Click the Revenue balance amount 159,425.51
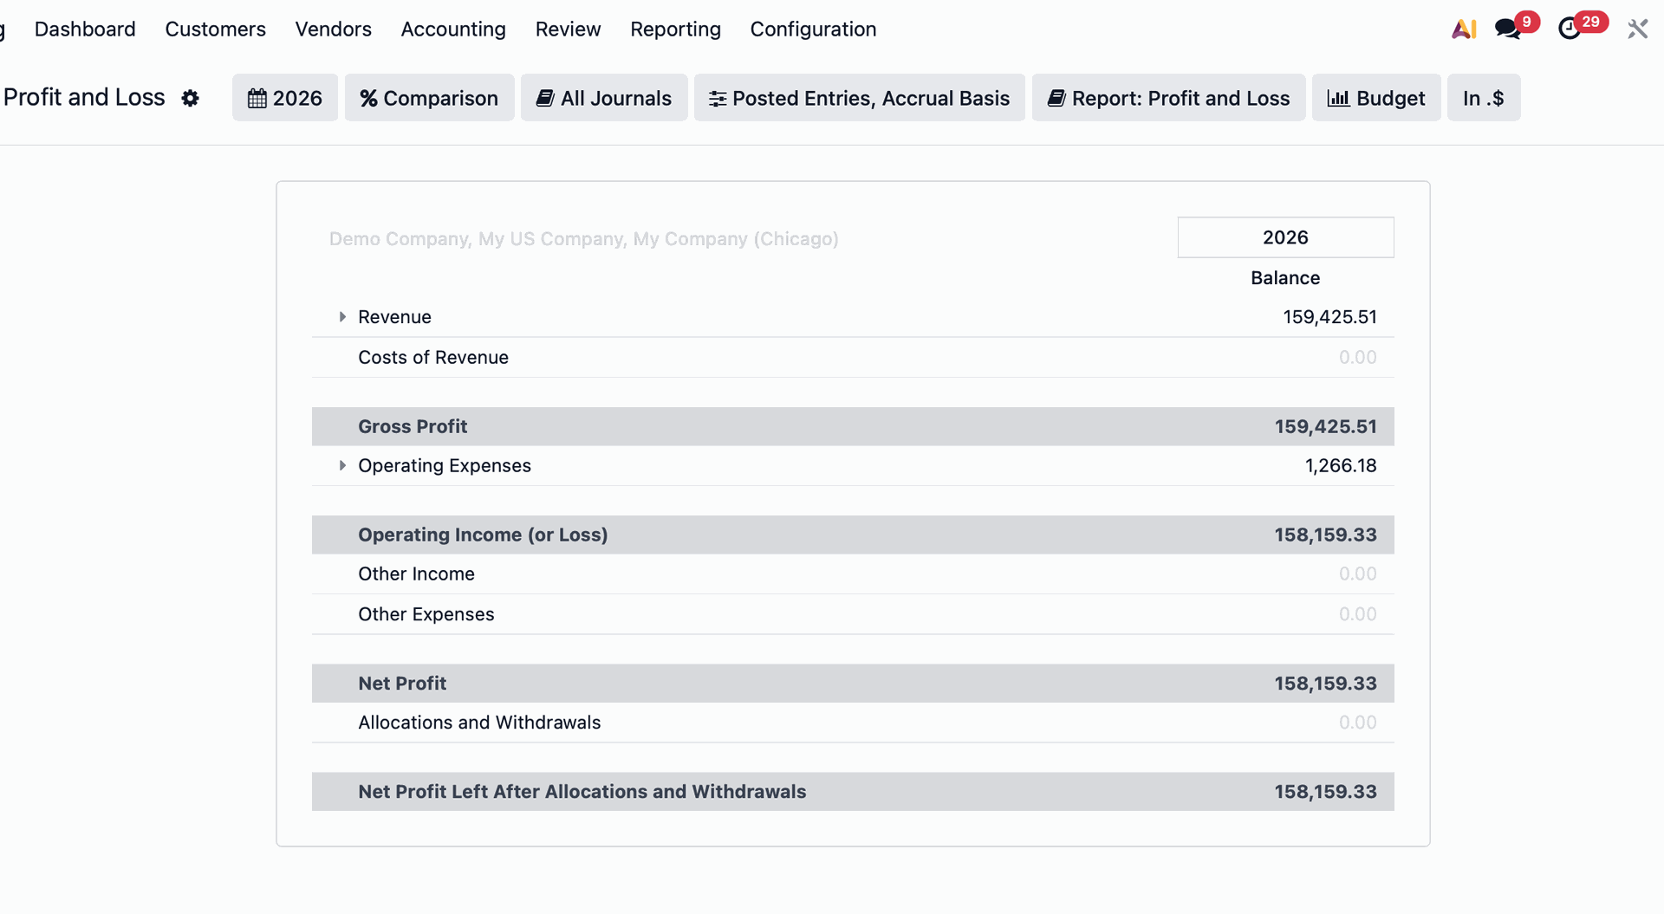 tap(1329, 317)
